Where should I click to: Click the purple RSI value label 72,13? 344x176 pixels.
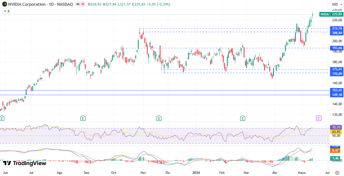pos(336,127)
